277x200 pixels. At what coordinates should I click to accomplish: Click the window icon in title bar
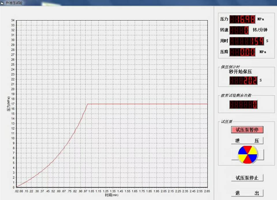click(2, 3)
